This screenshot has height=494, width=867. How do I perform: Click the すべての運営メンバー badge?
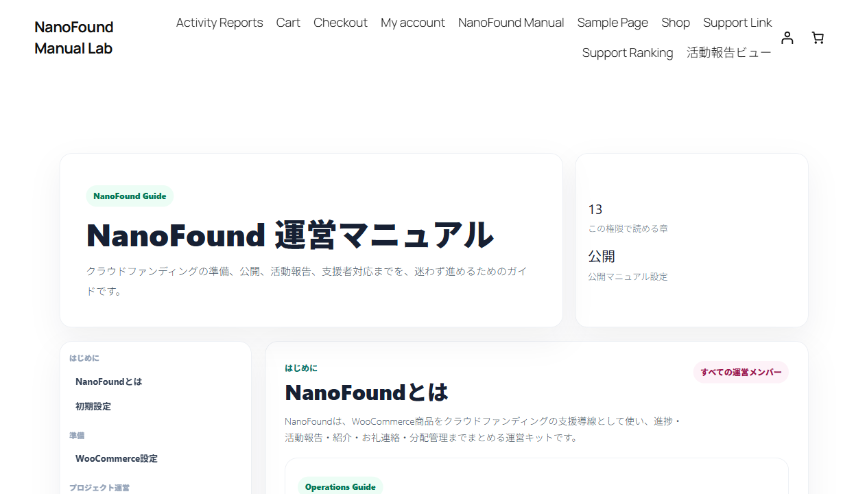tap(741, 373)
